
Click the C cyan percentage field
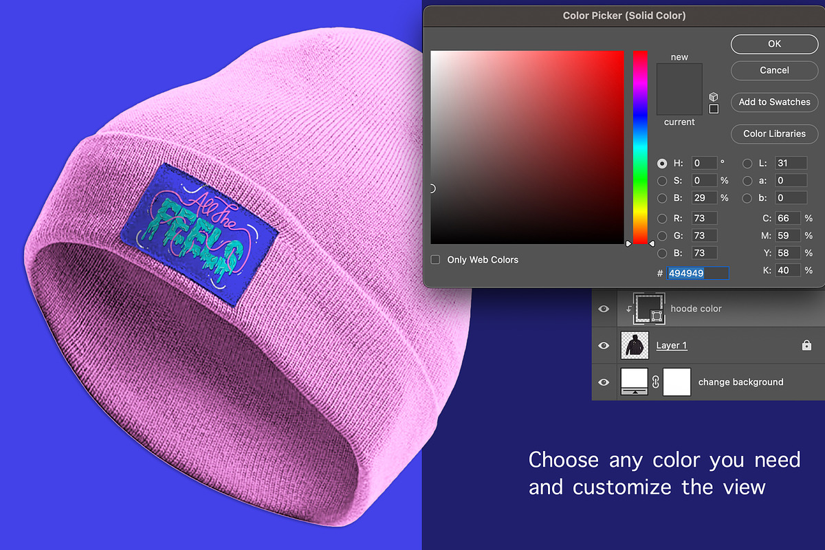tap(788, 219)
